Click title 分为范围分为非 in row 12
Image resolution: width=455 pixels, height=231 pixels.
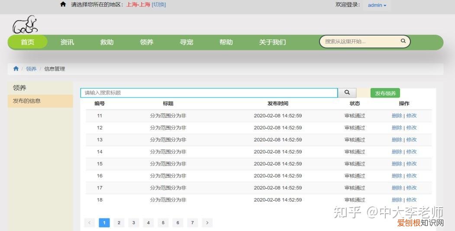tap(168, 127)
